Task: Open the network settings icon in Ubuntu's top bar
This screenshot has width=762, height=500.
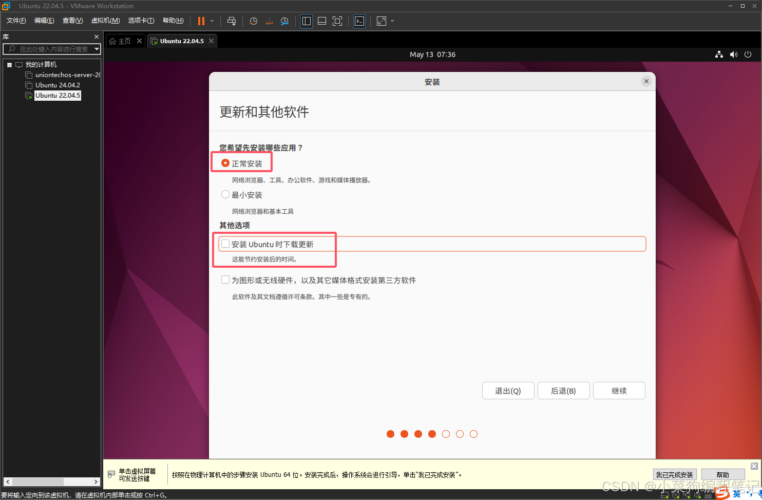Action: click(x=718, y=54)
